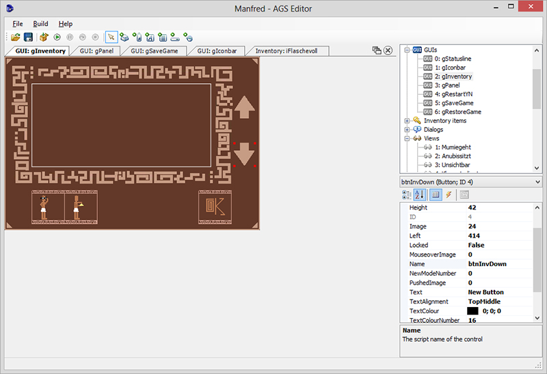Open the Events lightning bolt view
547x374 pixels.
point(449,195)
